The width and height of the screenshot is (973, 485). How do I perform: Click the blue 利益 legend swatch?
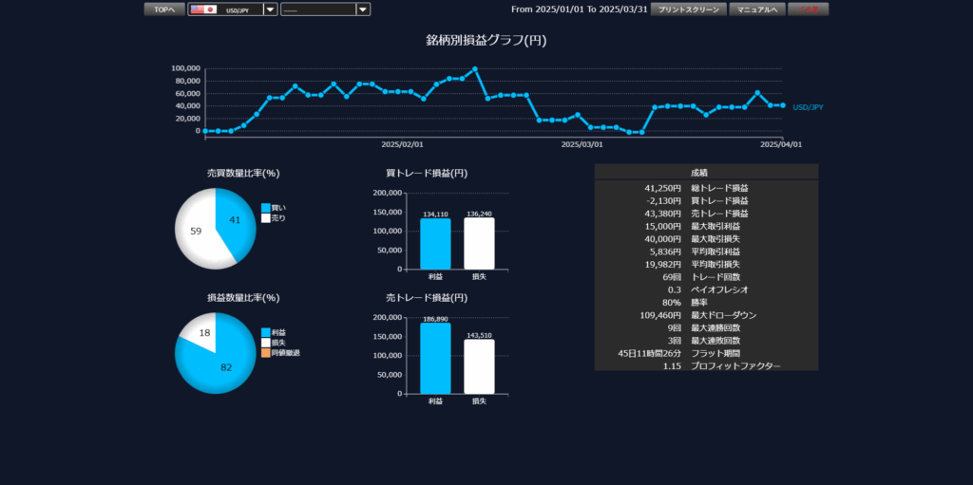[266, 332]
